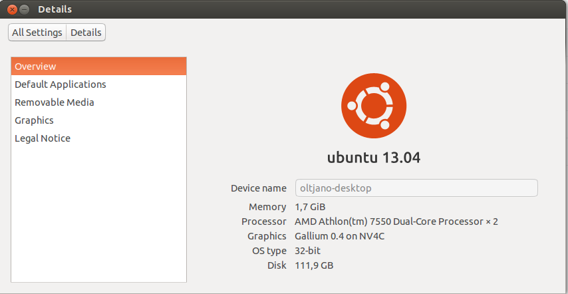Click the Processor label
The width and height of the screenshot is (568, 294).
[264, 221]
